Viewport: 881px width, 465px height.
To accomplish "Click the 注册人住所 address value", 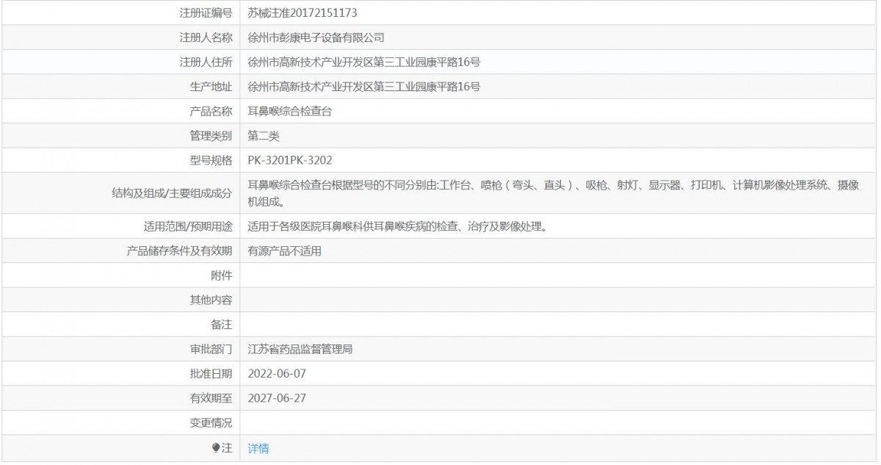I will click(x=364, y=62).
